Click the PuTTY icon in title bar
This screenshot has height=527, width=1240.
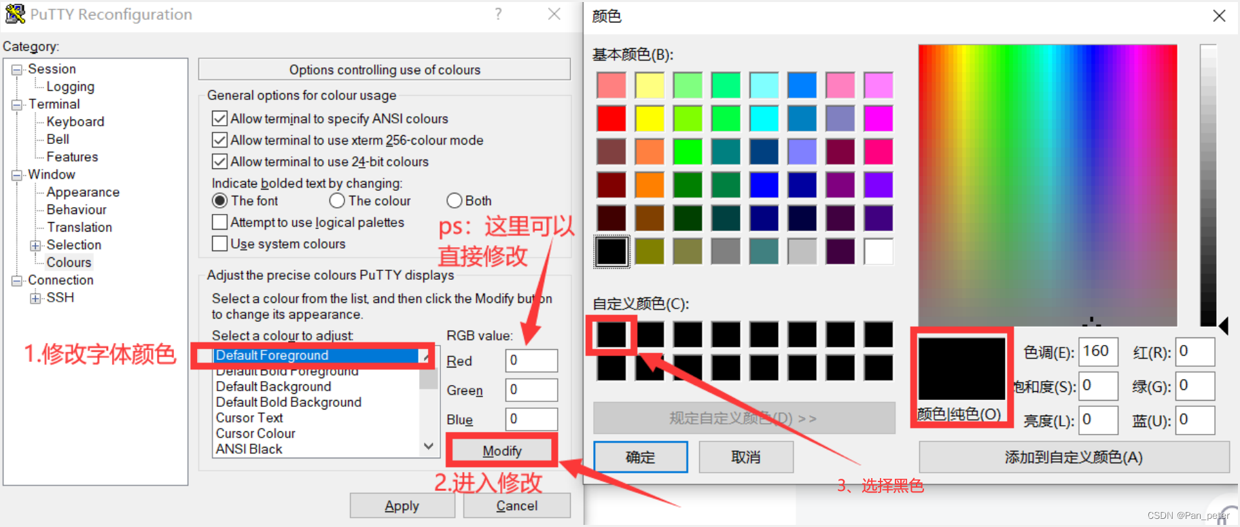coord(15,14)
